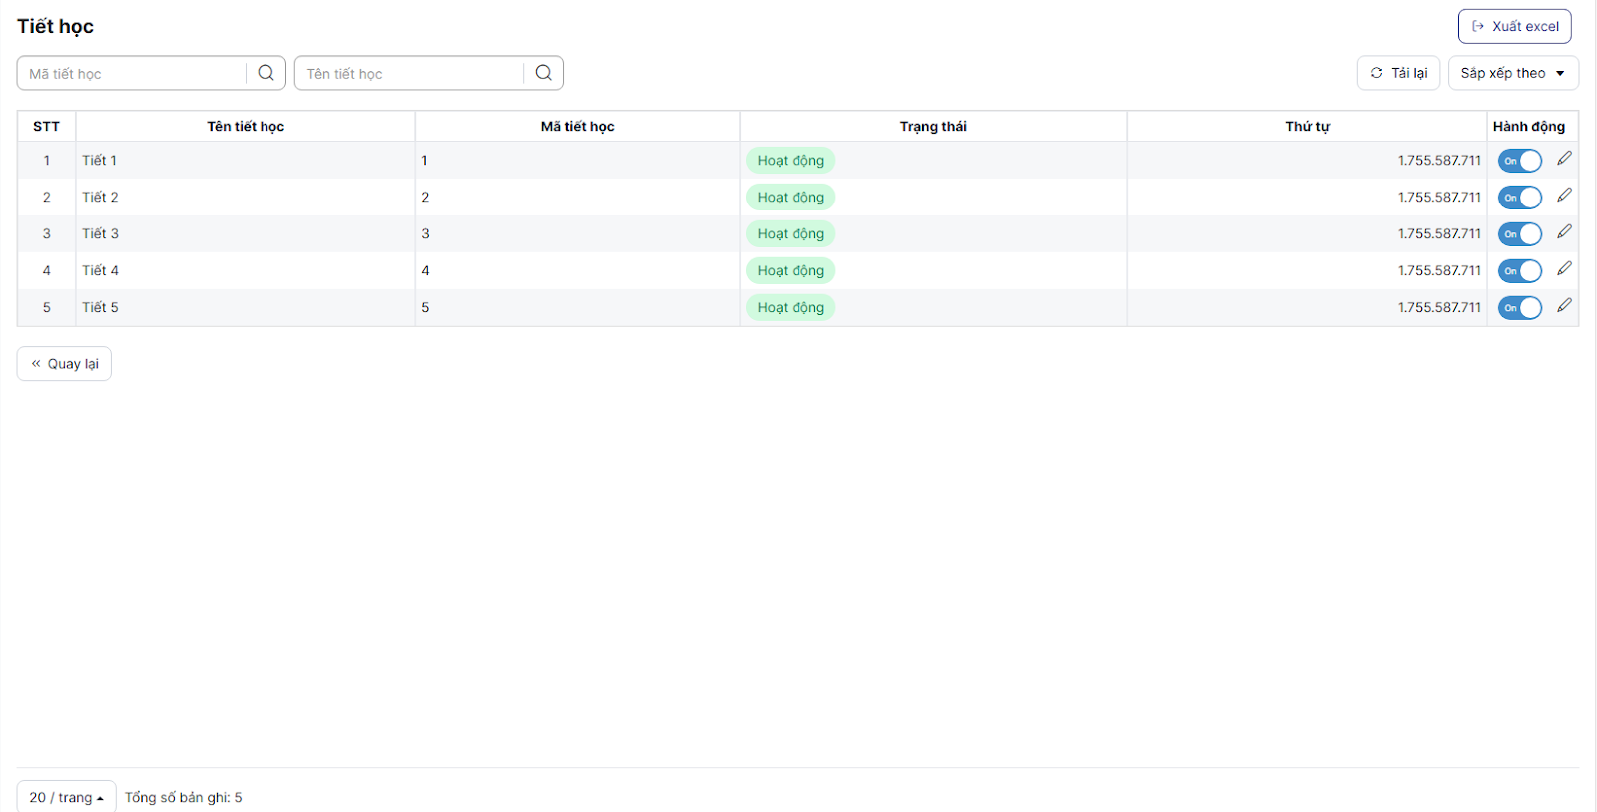The width and height of the screenshot is (1597, 812).
Task: Click into the Tên tiết học search field
Action: (x=409, y=73)
